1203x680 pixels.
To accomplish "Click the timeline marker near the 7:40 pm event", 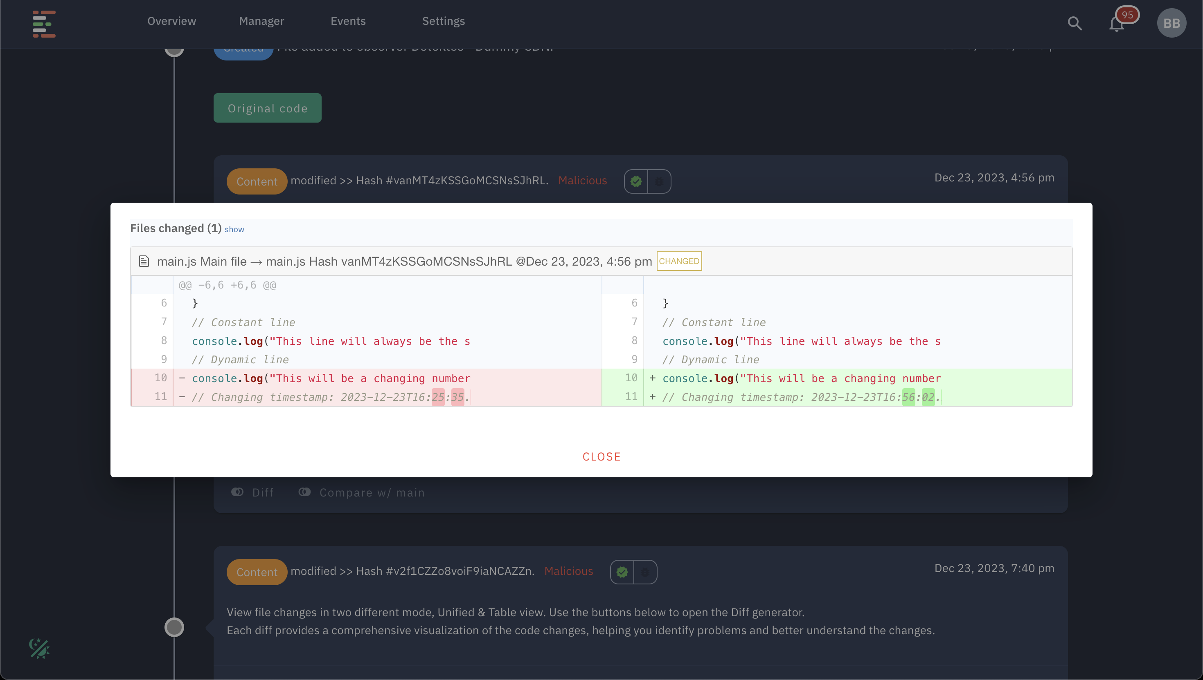I will [174, 627].
